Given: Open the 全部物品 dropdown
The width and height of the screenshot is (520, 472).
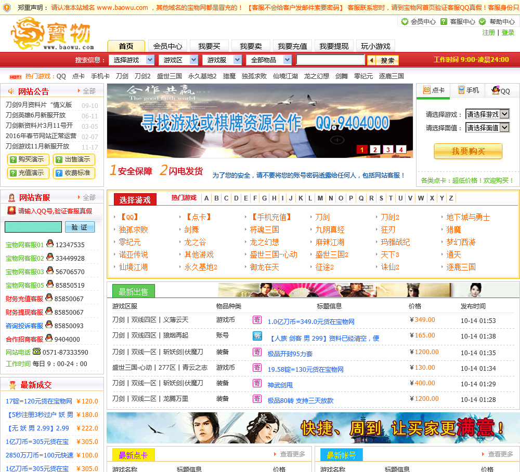Looking at the screenshot, I should pyautogui.click(x=269, y=60).
